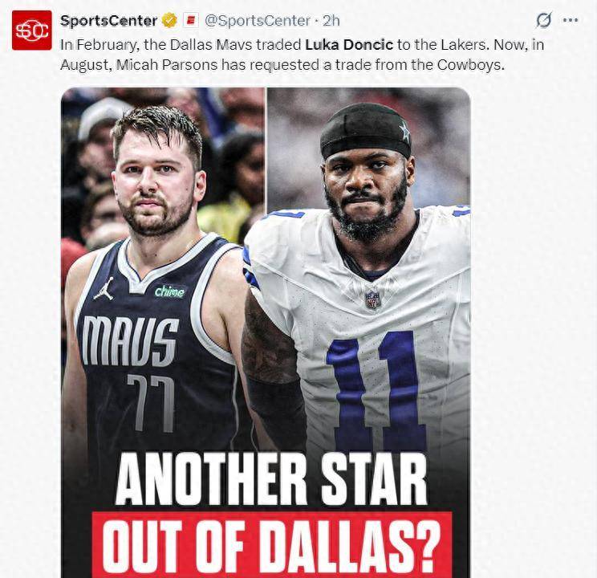Click the gold verified badge

point(169,20)
